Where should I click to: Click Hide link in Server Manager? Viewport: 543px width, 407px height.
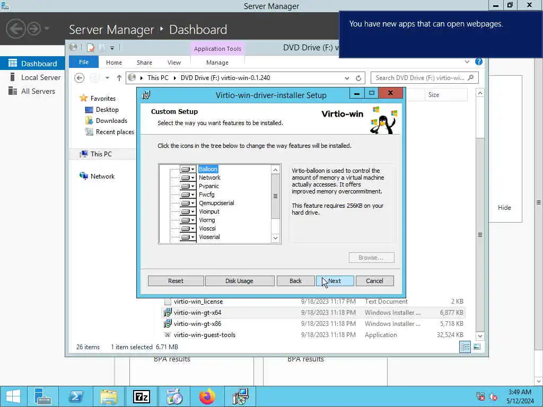click(504, 208)
